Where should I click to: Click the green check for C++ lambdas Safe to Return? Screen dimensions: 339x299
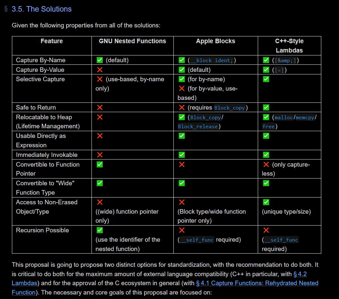click(266, 107)
